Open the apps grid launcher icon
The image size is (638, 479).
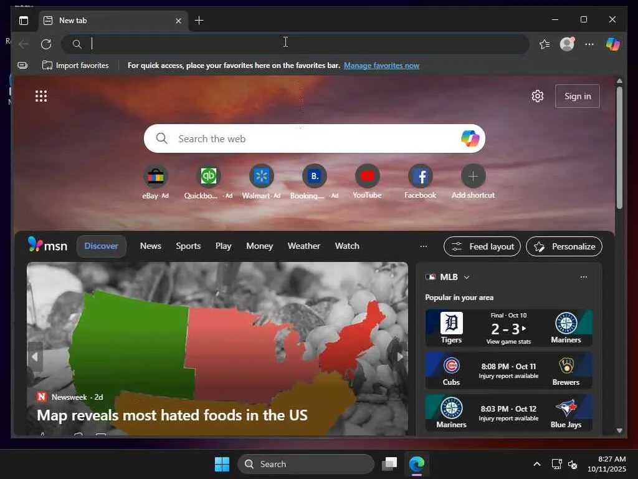[x=41, y=96]
